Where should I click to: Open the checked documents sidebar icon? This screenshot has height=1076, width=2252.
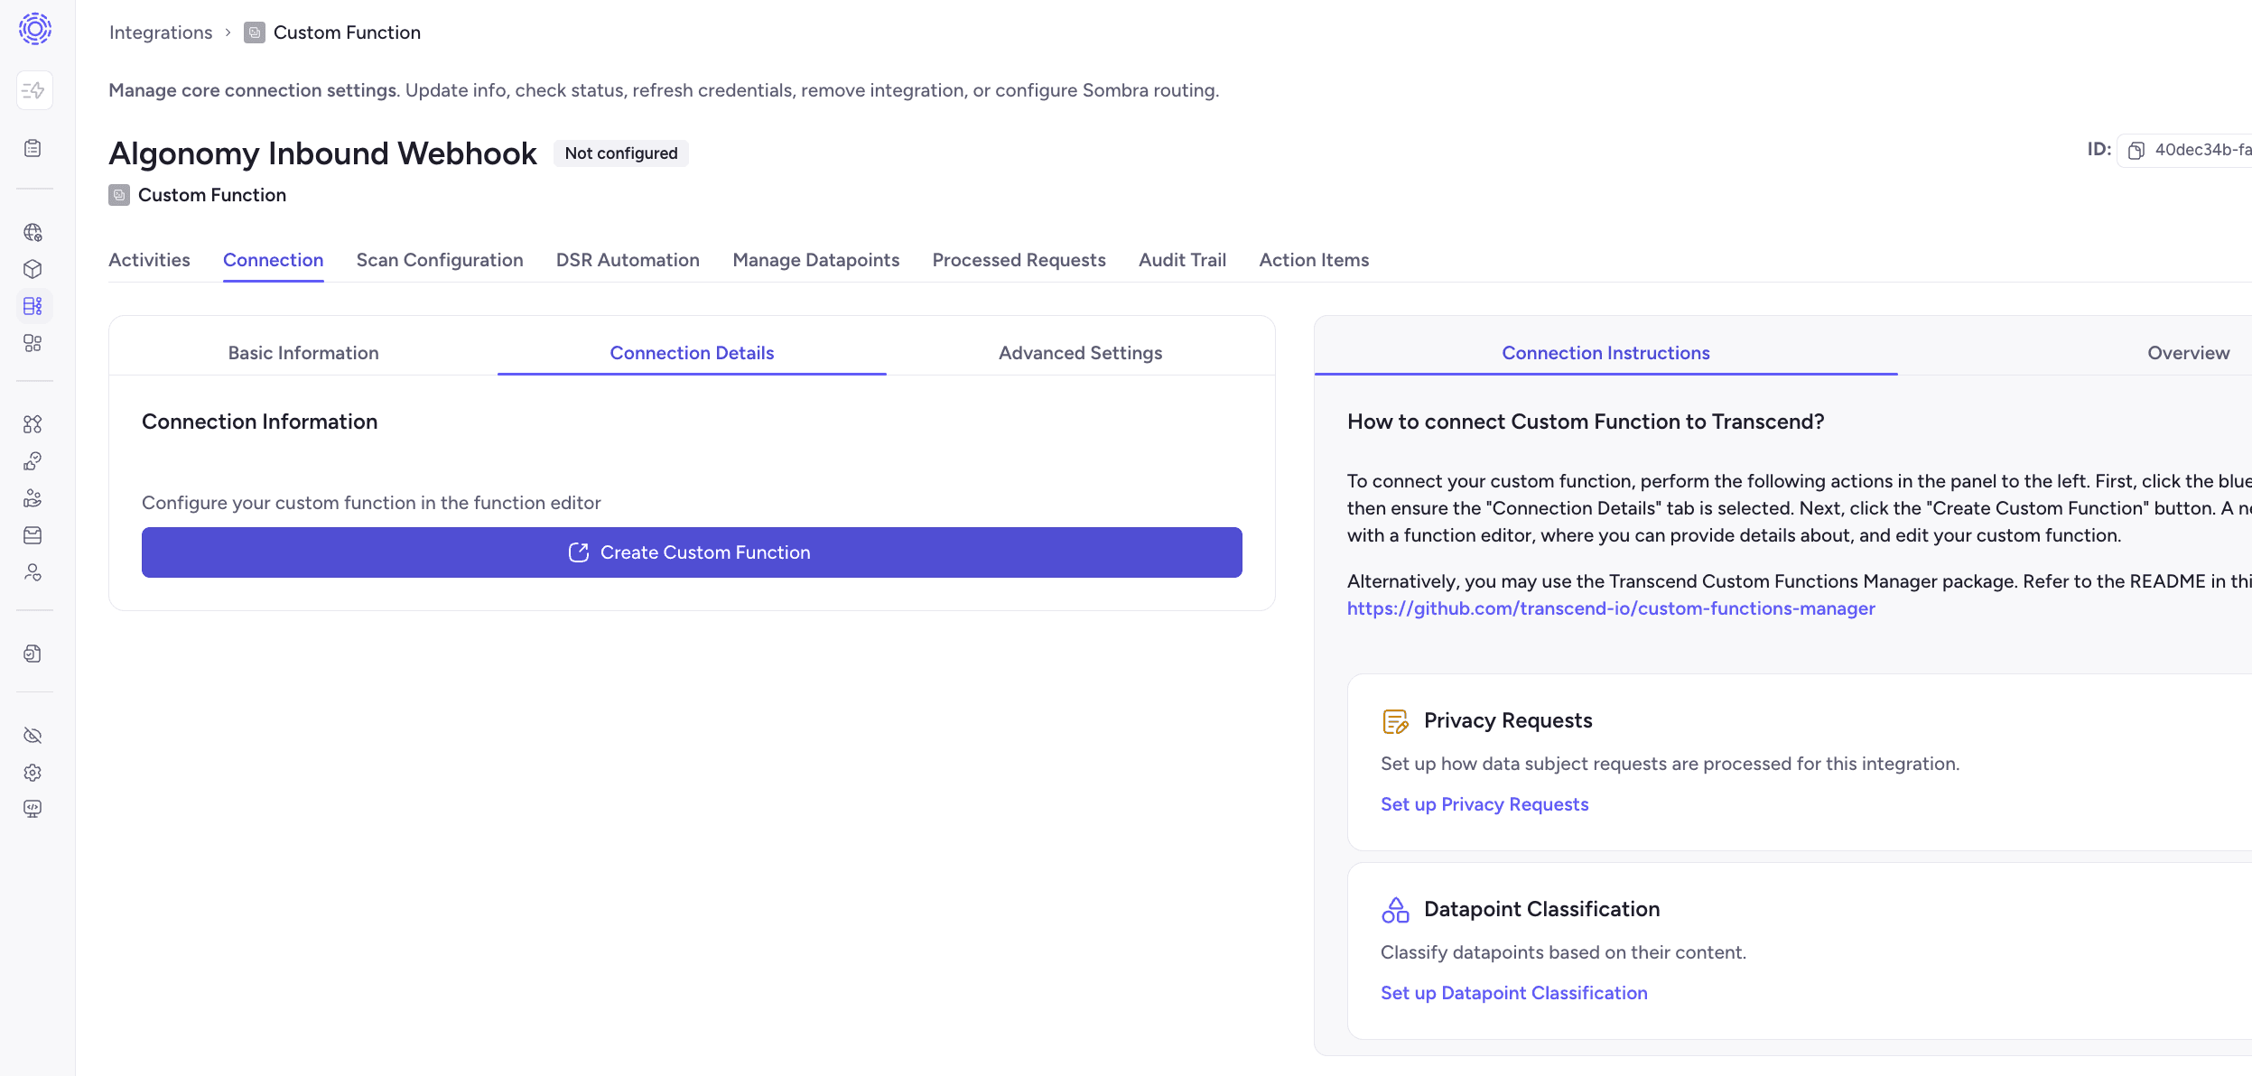click(x=33, y=654)
